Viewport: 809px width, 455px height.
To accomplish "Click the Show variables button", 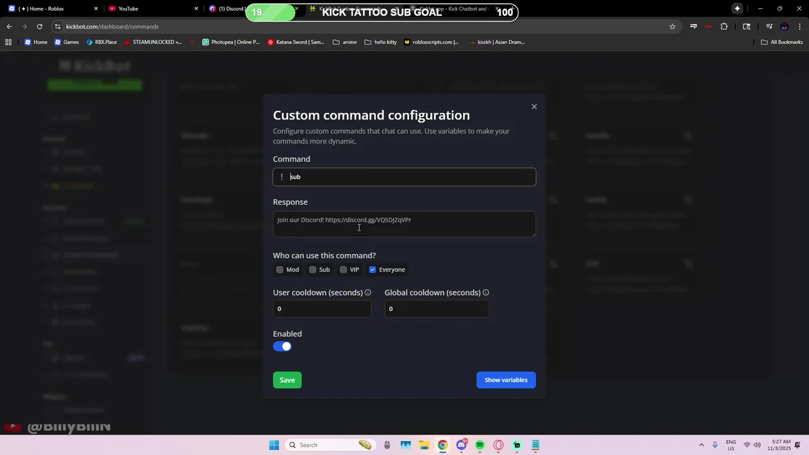I will [x=506, y=380].
